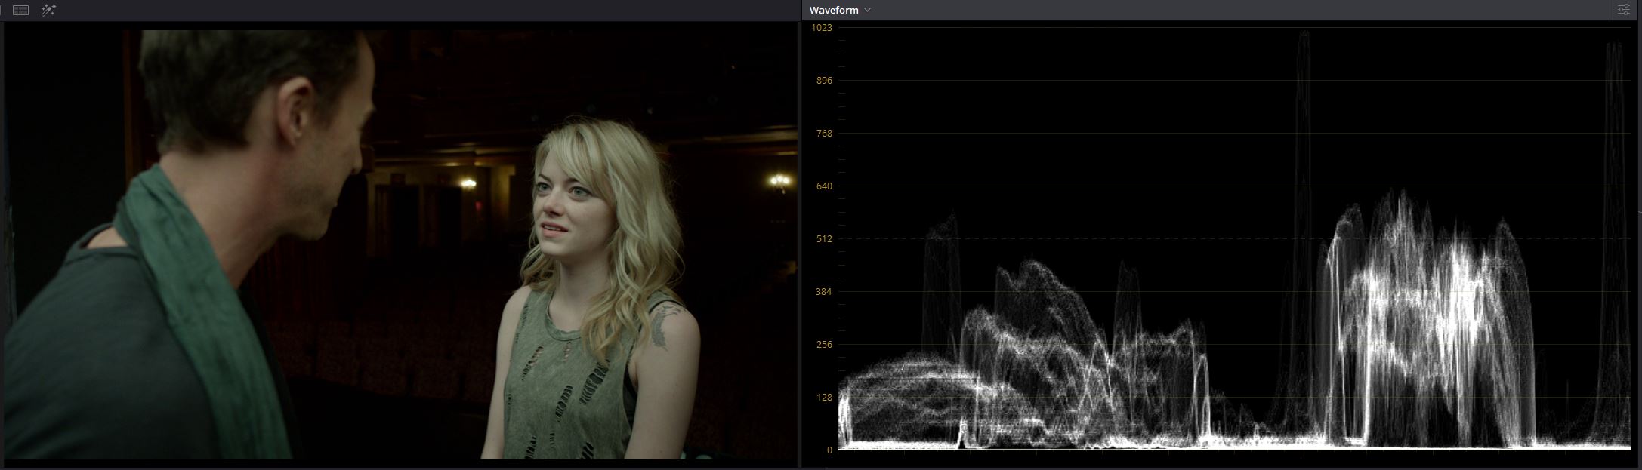The height and width of the screenshot is (470, 1642).
Task: Click the grid layout icon above the viewer
Action: click(21, 10)
